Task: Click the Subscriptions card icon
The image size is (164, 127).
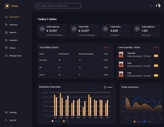Action: point(137,29)
